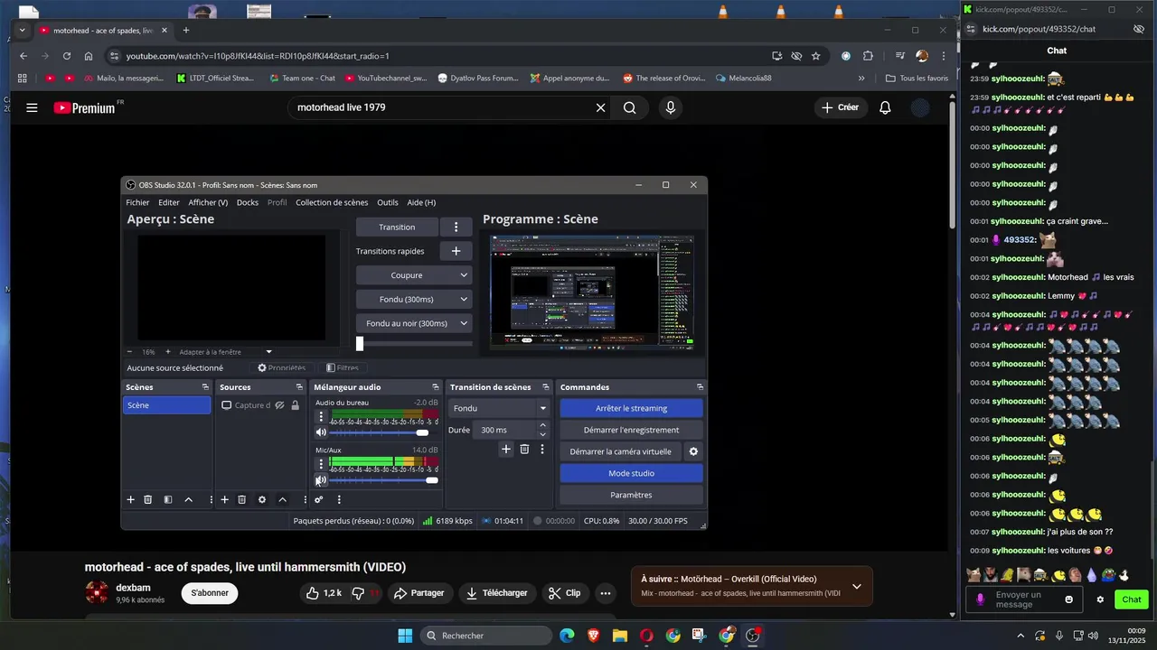Open Transition three-dot options in studio mode
Screen dimensions: 1157x650
pyautogui.click(x=456, y=227)
